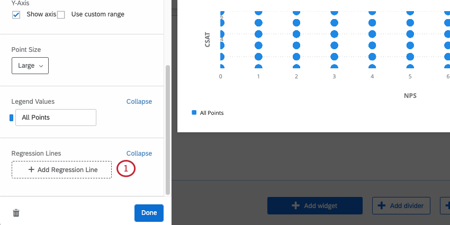Enable the Use custom range checkbox
Screen dimensions: 450x225
(61, 15)
